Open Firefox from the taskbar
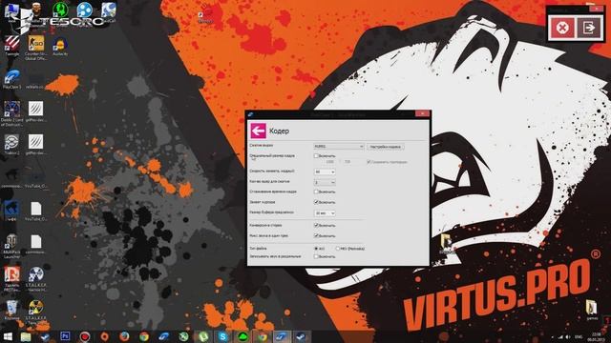The width and height of the screenshot is (611, 343). 124,336
